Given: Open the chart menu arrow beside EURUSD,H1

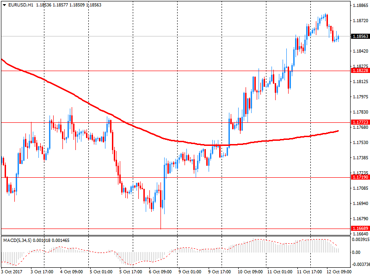Looking at the screenshot, I should coord(4,5).
